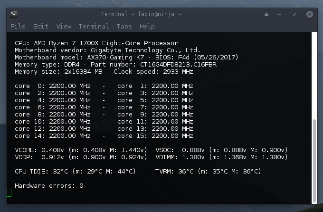
Task: Click the 'core 11:' frequency entry
Action: coord(155,122)
